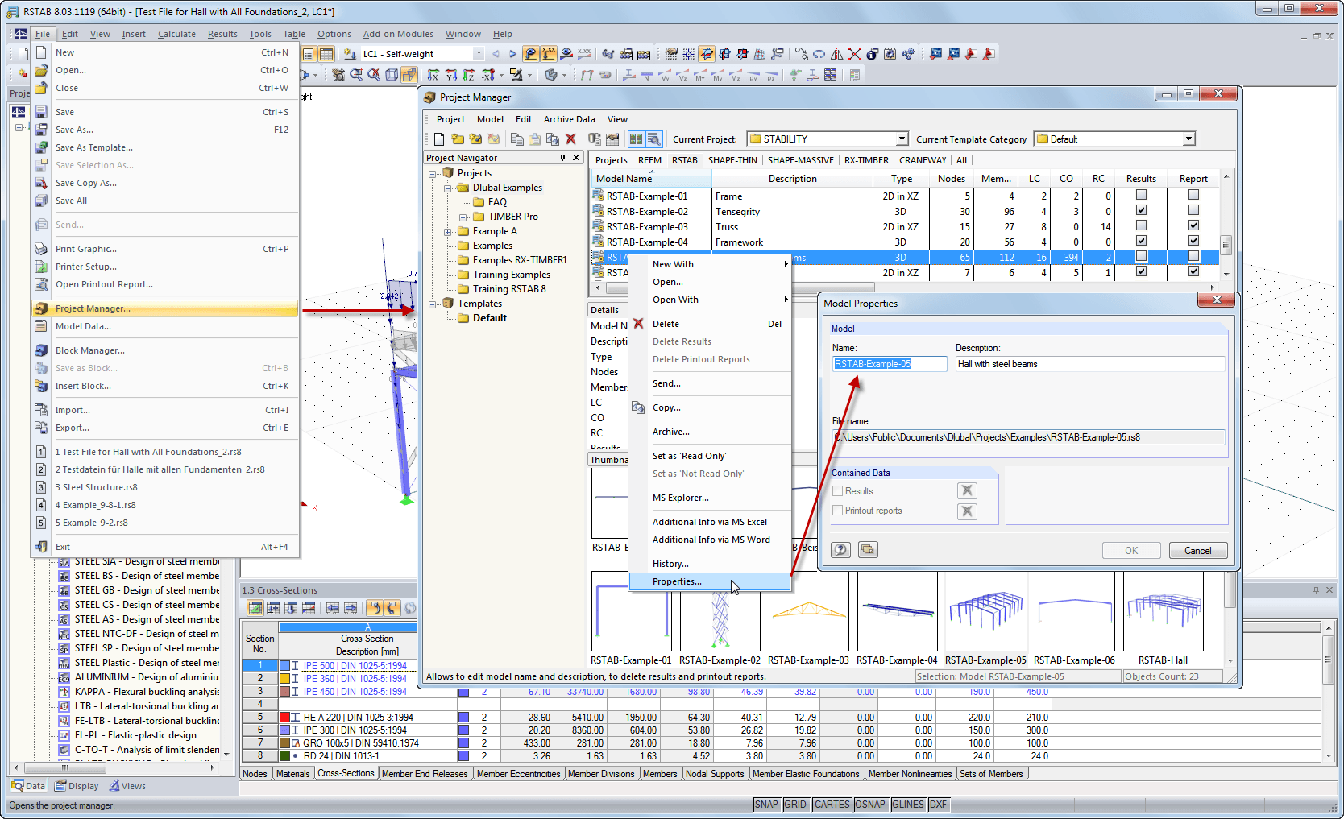
Task: Click the new model blank page icon in Project Manager
Action: (x=439, y=139)
